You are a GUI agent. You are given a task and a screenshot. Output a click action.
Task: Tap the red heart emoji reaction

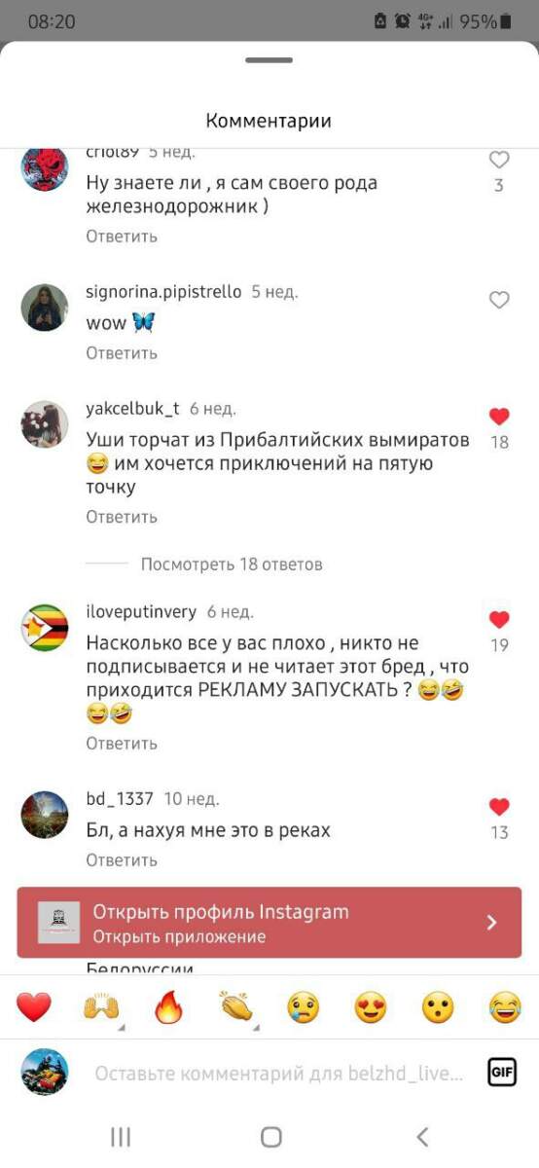[x=34, y=1007]
